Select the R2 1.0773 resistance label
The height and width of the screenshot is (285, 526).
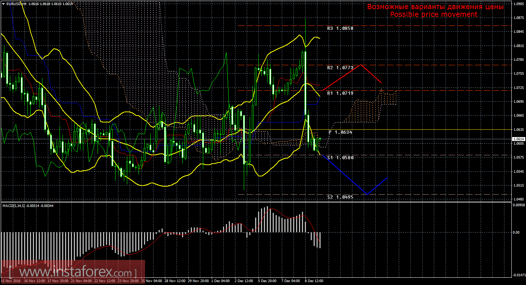340,68
